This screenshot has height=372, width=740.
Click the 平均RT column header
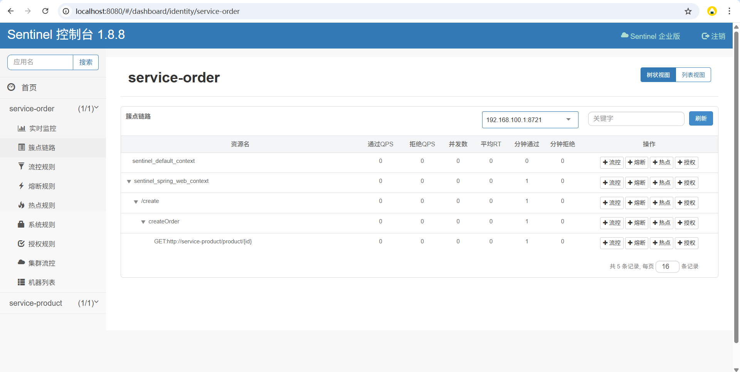[491, 144]
